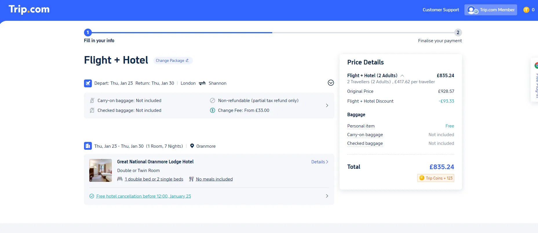Viewport: 538px width, 233px height.
Task: Collapse Flight + Hotel (2 Adults) price breakdown
Action: point(402,76)
